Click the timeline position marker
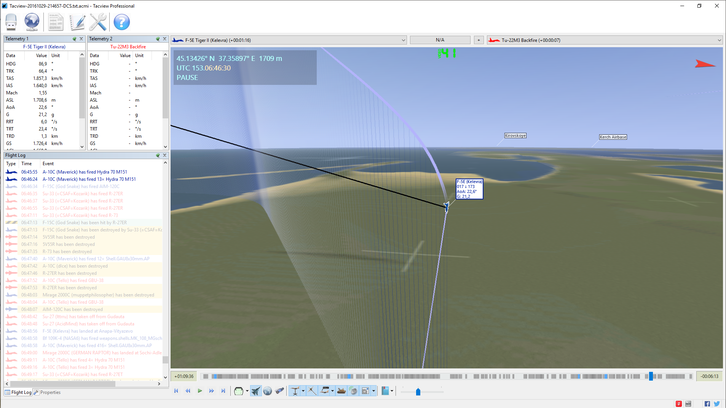726x408 pixels. point(651,376)
